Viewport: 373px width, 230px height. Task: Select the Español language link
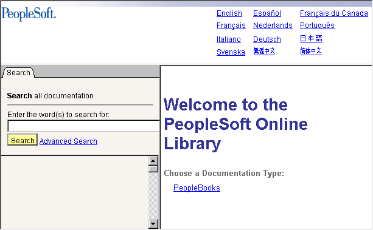point(267,13)
